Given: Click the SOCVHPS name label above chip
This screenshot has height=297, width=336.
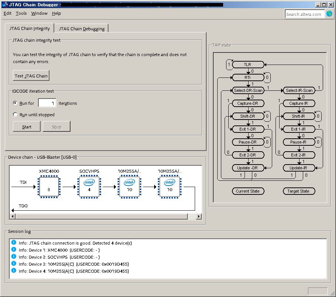Looking at the screenshot, I should pos(89,171).
